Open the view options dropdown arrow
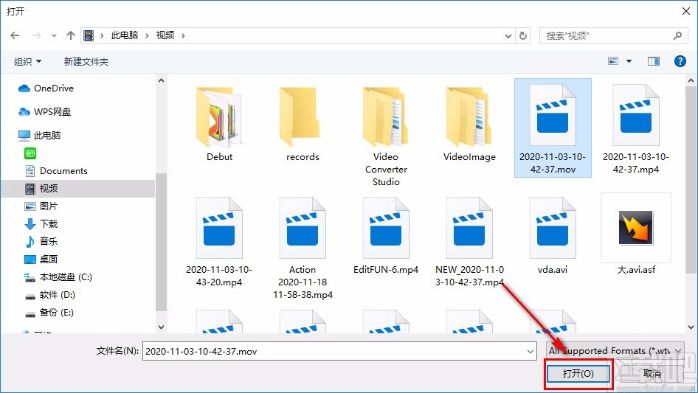Screen dimensions: 698x393 point(629,61)
